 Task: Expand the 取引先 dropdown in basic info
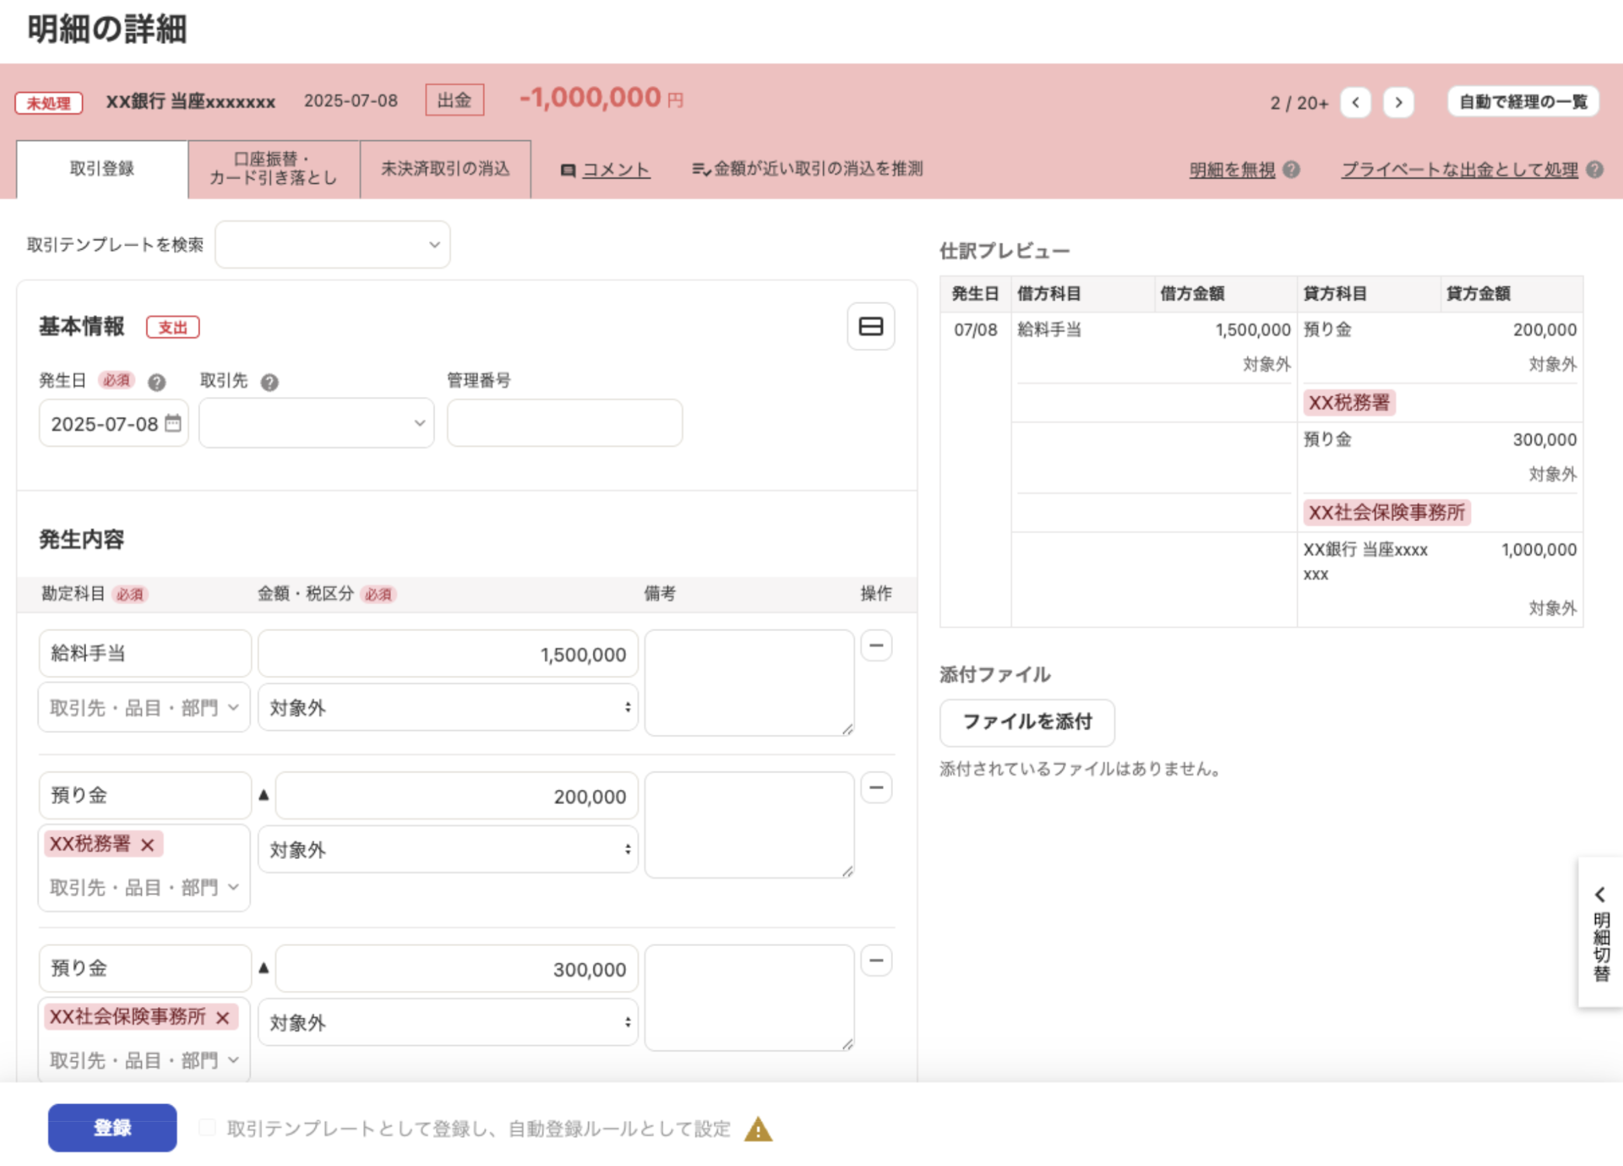[317, 423]
